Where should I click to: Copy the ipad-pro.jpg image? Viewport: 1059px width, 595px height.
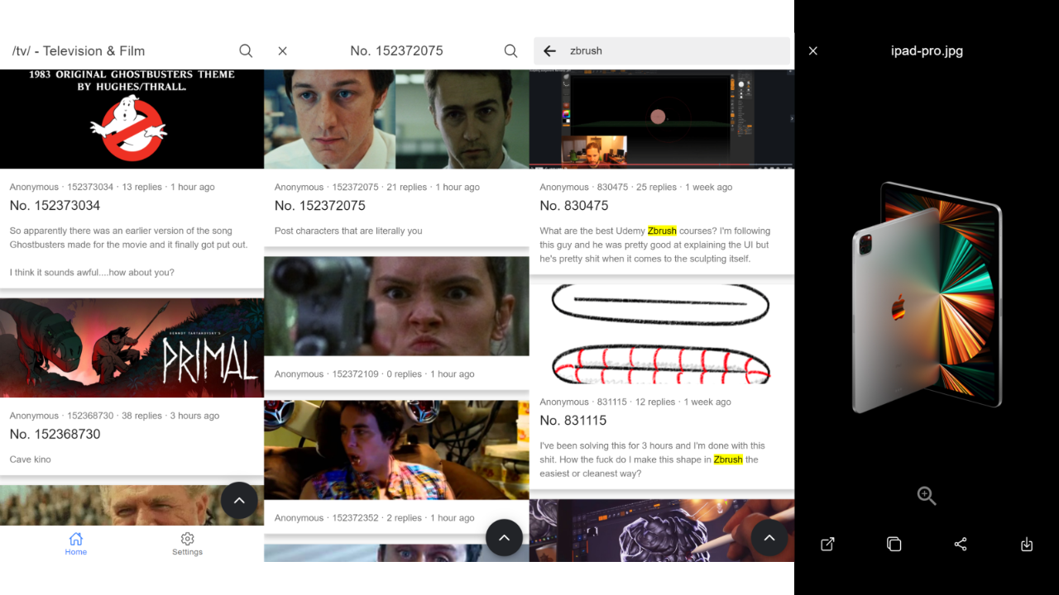coord(894,544)
